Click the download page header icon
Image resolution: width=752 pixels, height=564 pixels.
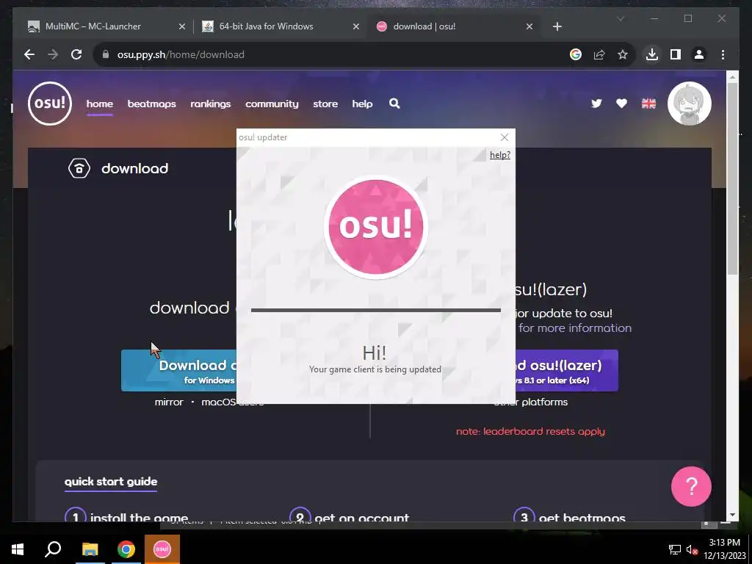(79, 168)
